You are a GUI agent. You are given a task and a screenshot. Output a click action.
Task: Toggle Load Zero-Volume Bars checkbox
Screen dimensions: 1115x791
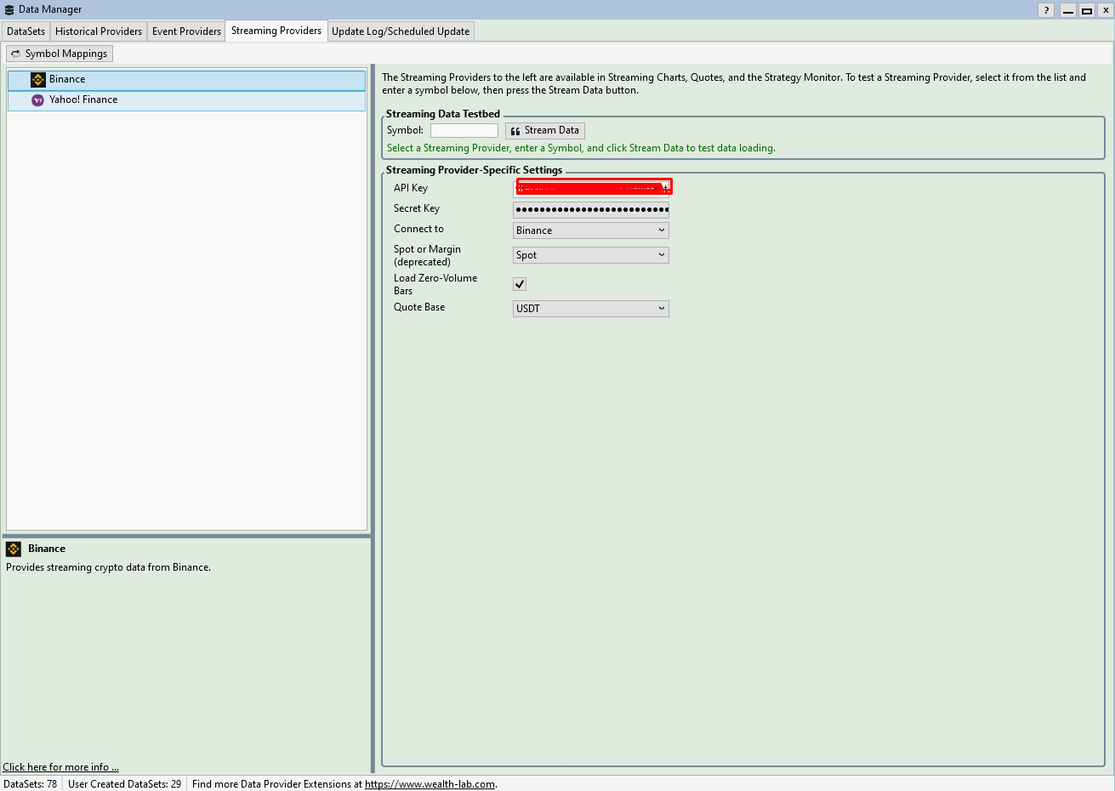point(520,284)
